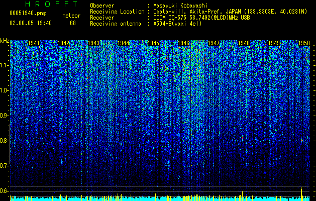Image resolution: width=316 pixels, height=201 pixels.
Task: Click the date stamp 02.06.05 19:40
Action: pyautogui.click(x=31, y=23)
